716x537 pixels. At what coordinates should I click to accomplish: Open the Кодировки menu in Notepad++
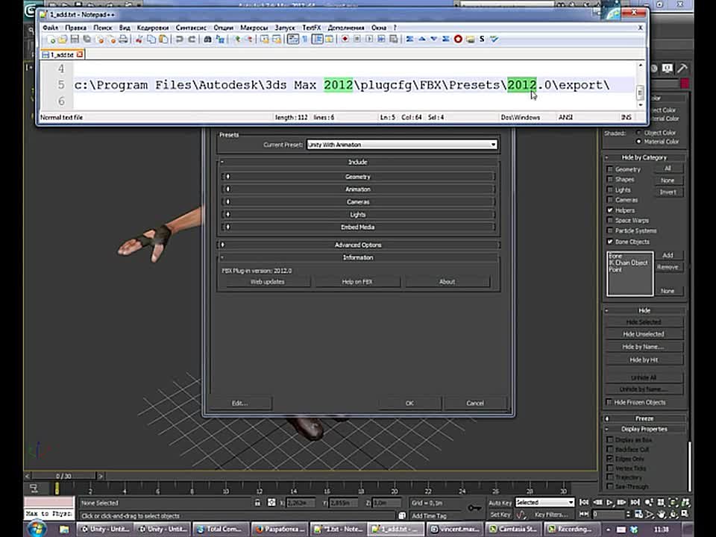pyautogui.click(x=152, y=28)
